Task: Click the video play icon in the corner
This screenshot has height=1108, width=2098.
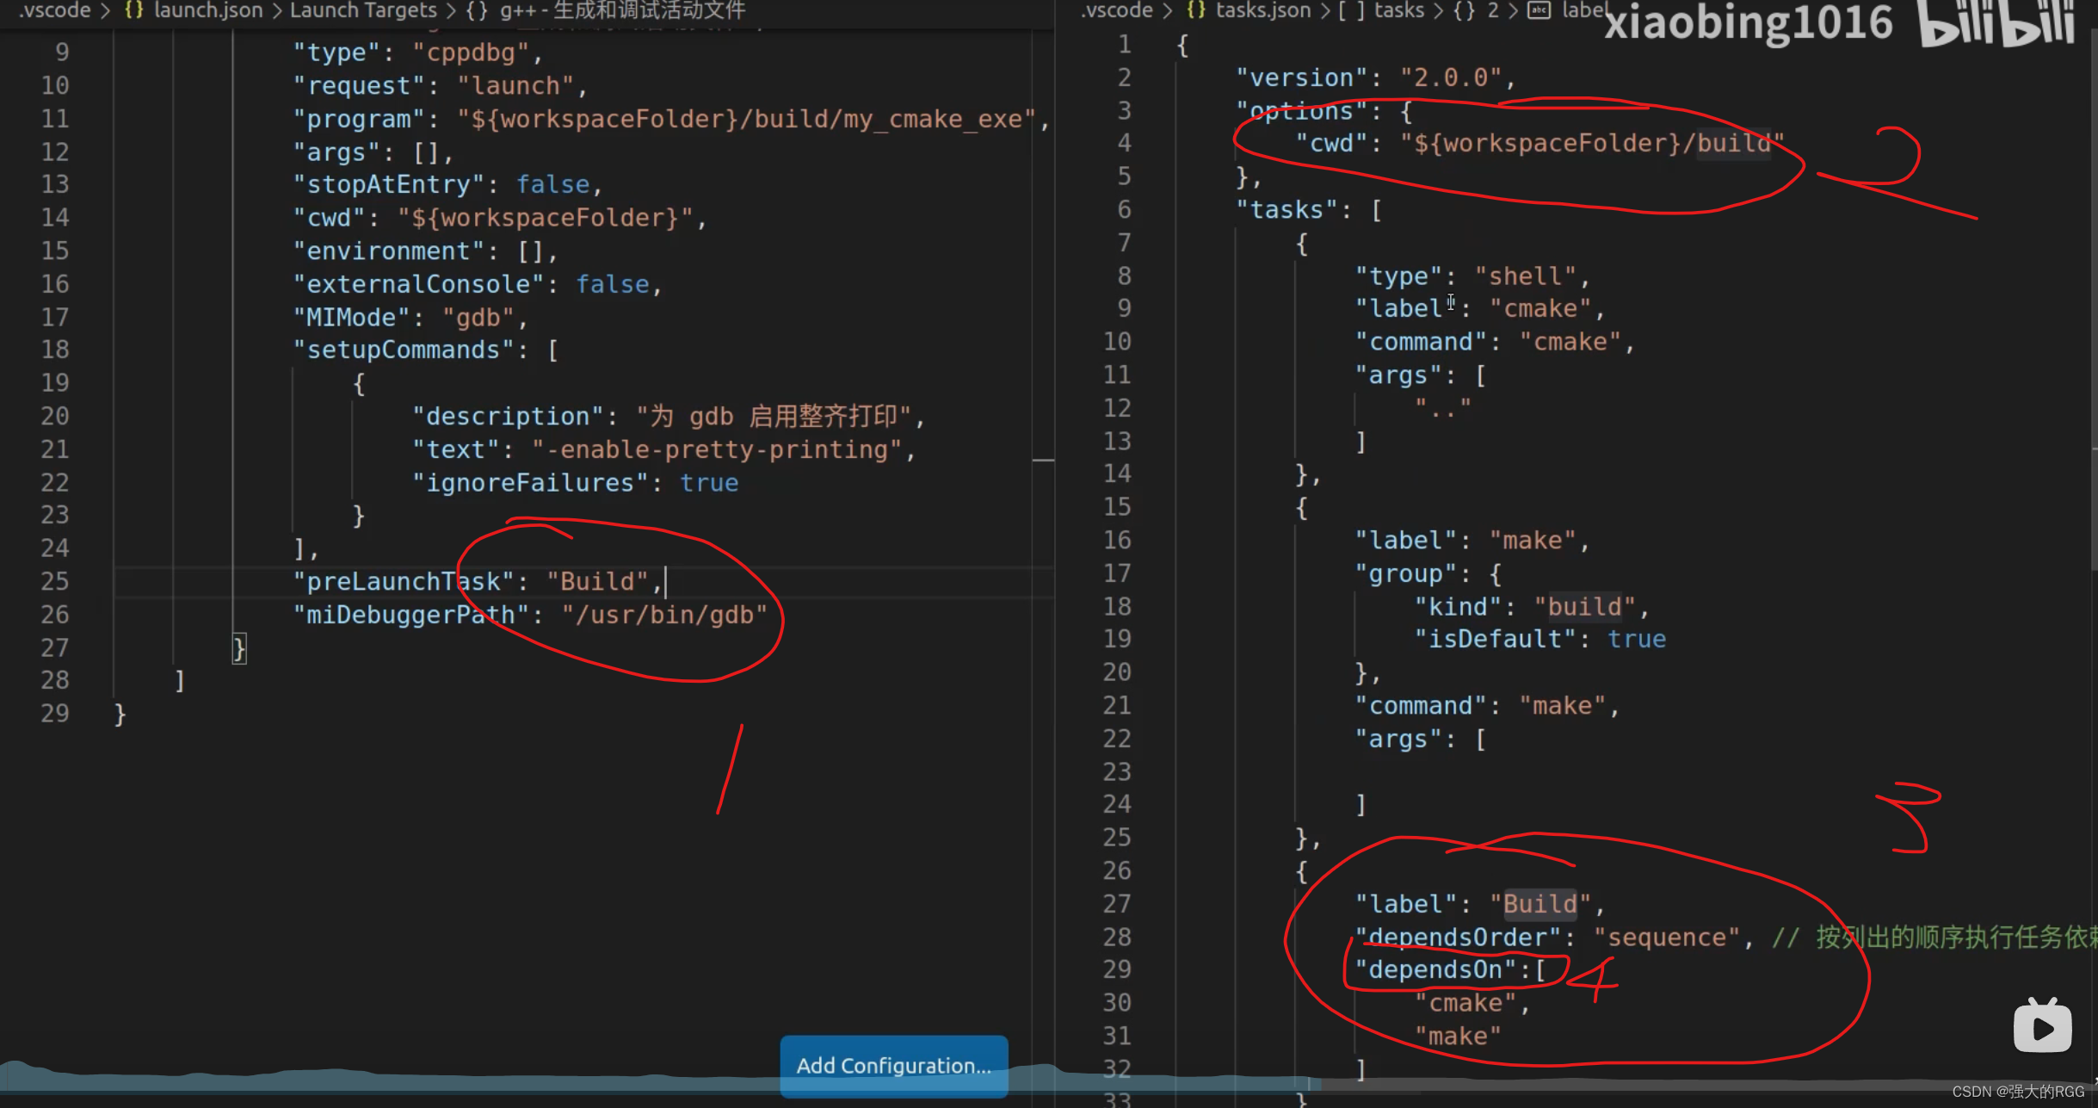Action: [x=2042, y=1025]
